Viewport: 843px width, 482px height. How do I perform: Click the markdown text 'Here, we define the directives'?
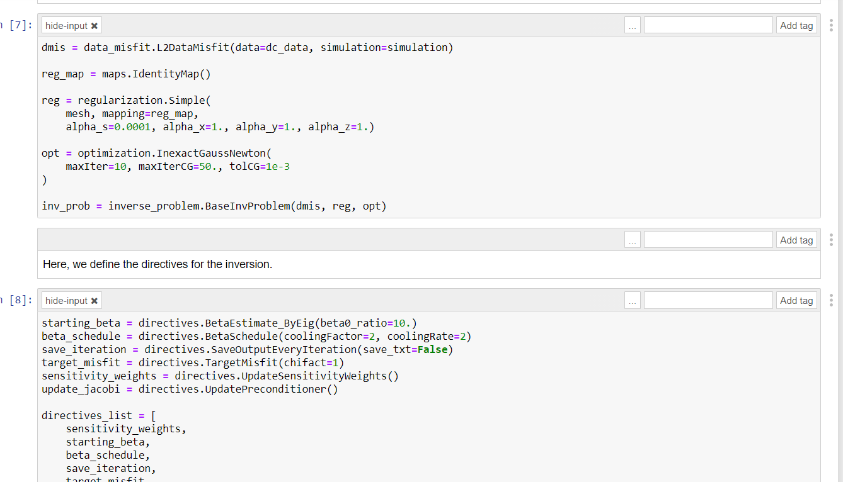(x=158, y=264)
